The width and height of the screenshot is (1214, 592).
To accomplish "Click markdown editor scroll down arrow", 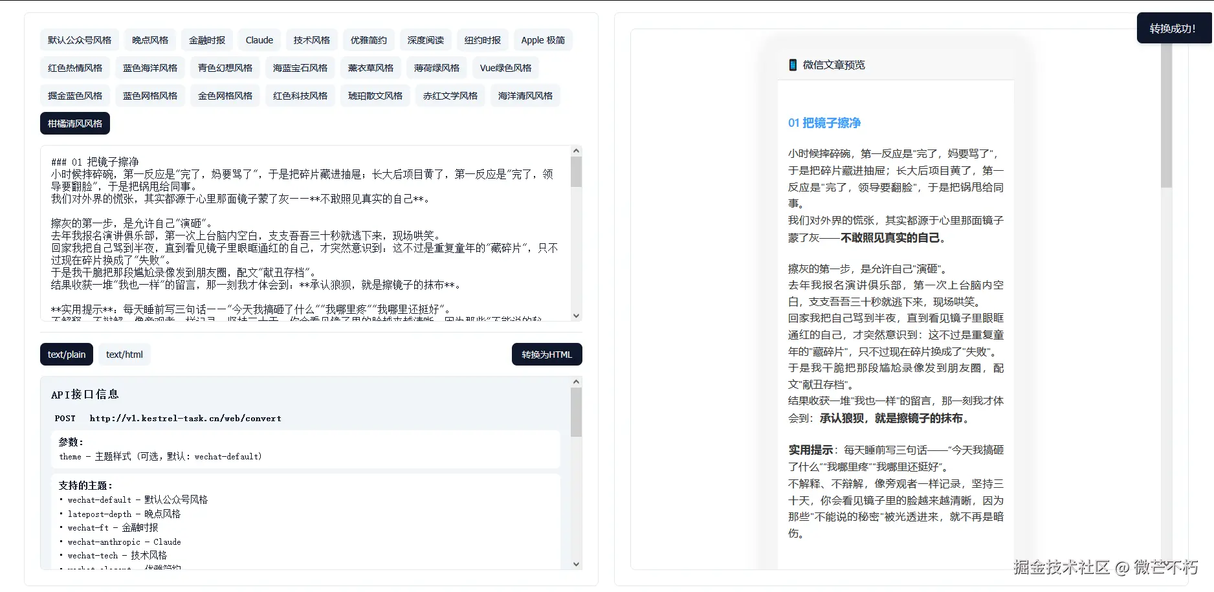I will (576, 316).
